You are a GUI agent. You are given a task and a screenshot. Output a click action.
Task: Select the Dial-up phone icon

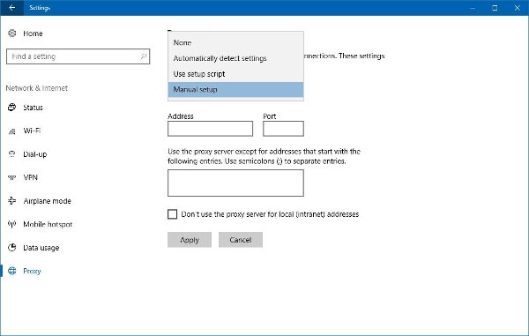pyautogui.click(x=12, y=154)
